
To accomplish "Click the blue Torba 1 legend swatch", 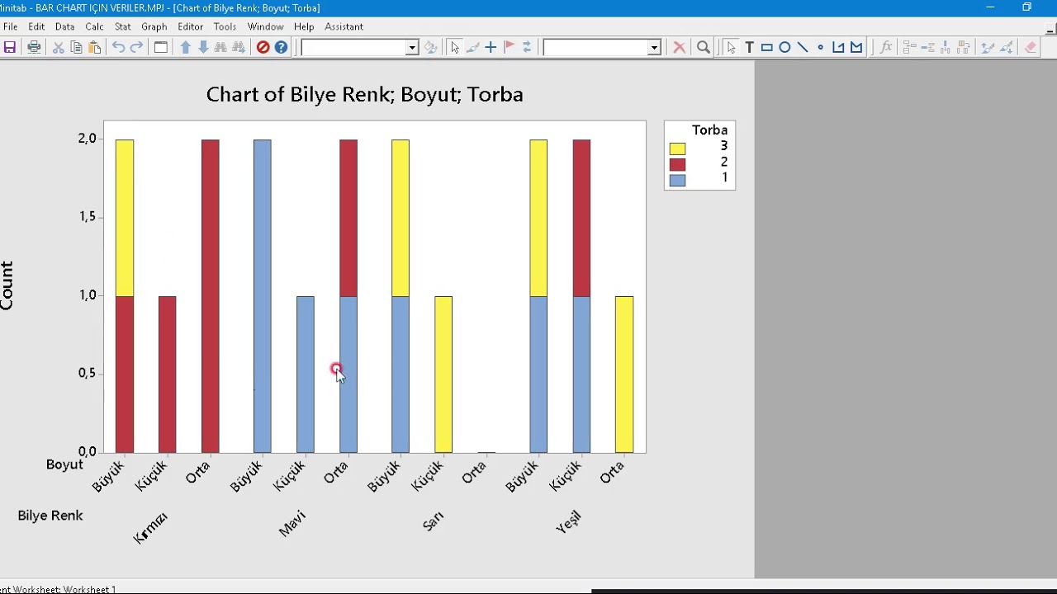I will click(x=677, y=180).
